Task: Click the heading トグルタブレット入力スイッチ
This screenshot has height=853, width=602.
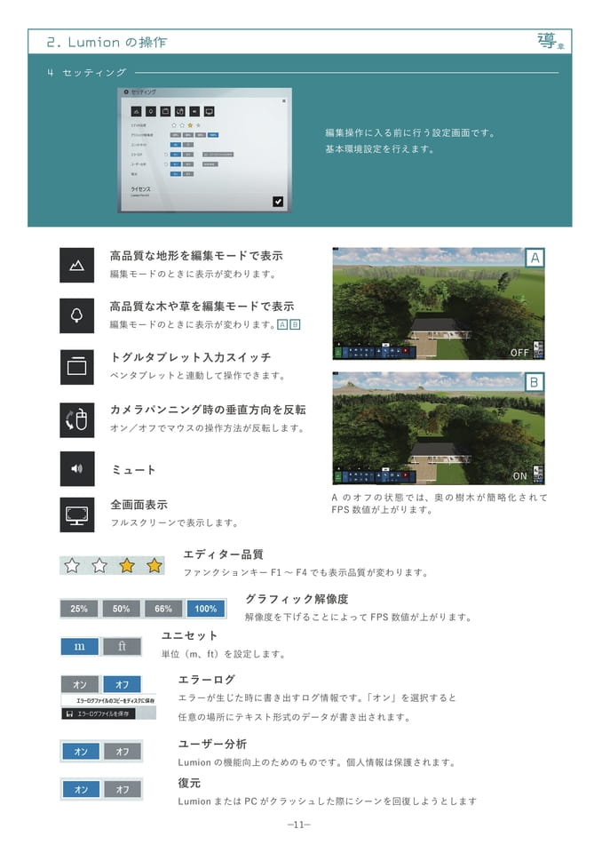Action: [x=190, y=357]
